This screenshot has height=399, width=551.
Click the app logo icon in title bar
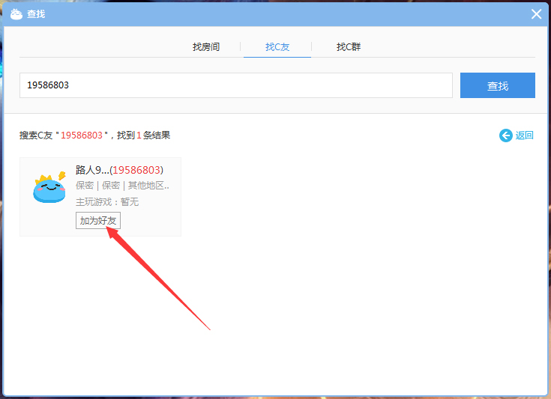16,14
